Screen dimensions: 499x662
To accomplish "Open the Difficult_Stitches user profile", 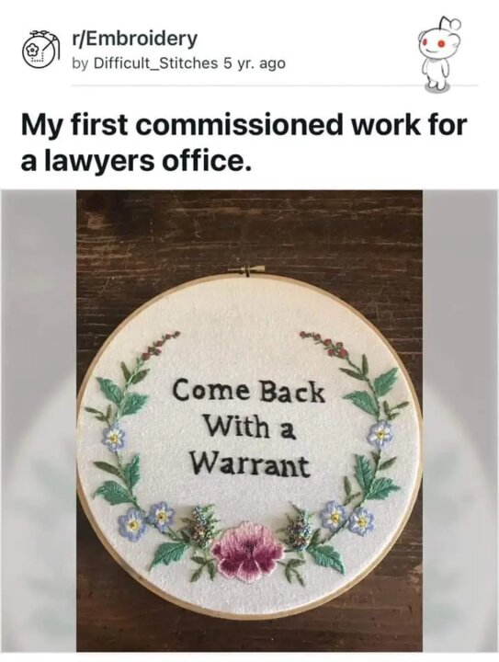I will pos(155,63).
